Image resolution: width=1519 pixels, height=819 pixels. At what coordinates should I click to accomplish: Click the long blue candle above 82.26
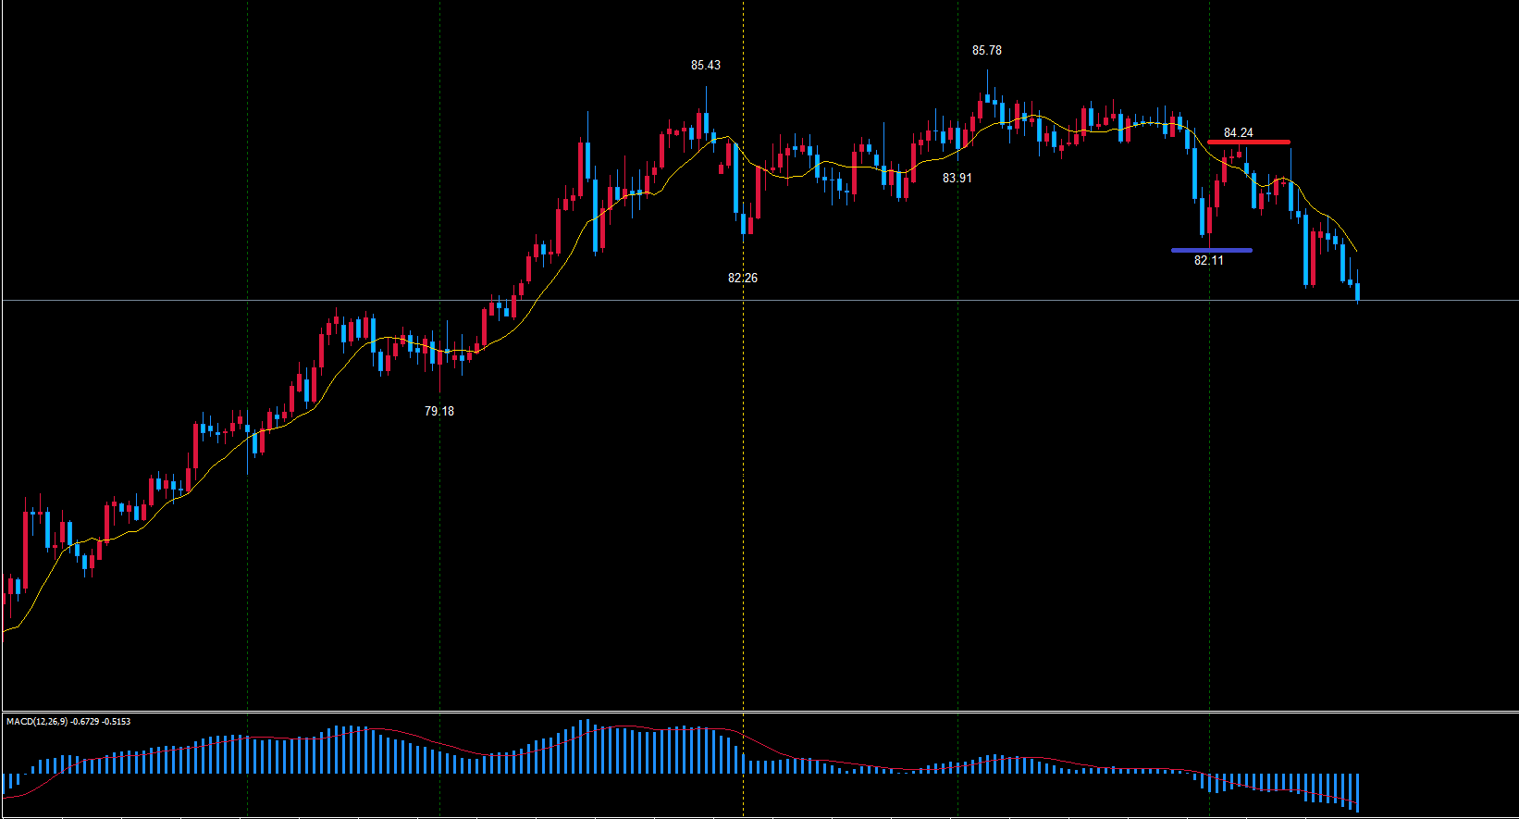coord(735,178)
